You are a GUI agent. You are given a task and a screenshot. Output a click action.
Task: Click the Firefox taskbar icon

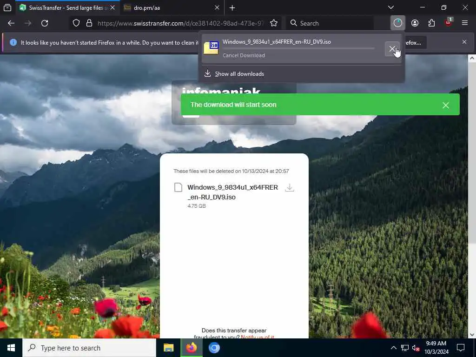[191, 348]
